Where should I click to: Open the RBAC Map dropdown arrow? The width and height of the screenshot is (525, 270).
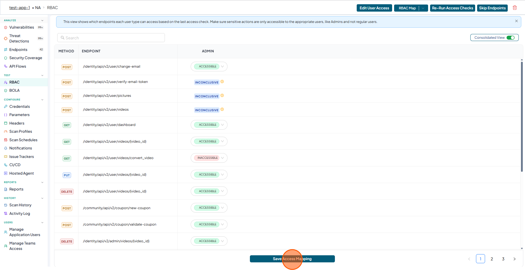tap(423, 8)
